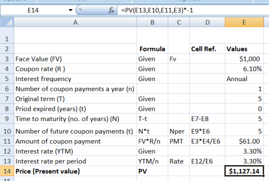Select row 9 header

pos(7,119)
